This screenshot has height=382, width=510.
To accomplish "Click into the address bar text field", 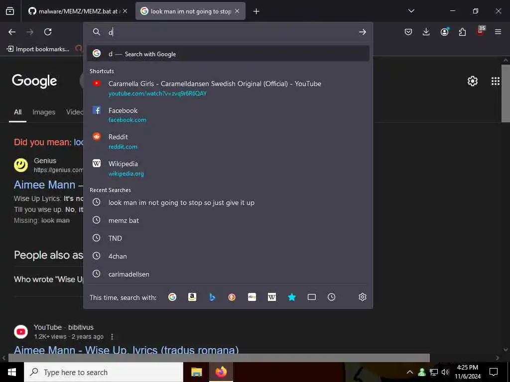I will pos(231,32).
